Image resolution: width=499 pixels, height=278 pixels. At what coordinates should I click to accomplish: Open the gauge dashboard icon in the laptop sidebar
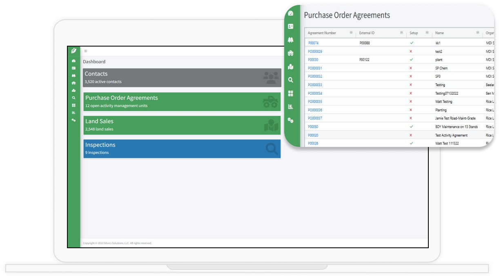tap(74, 61)
